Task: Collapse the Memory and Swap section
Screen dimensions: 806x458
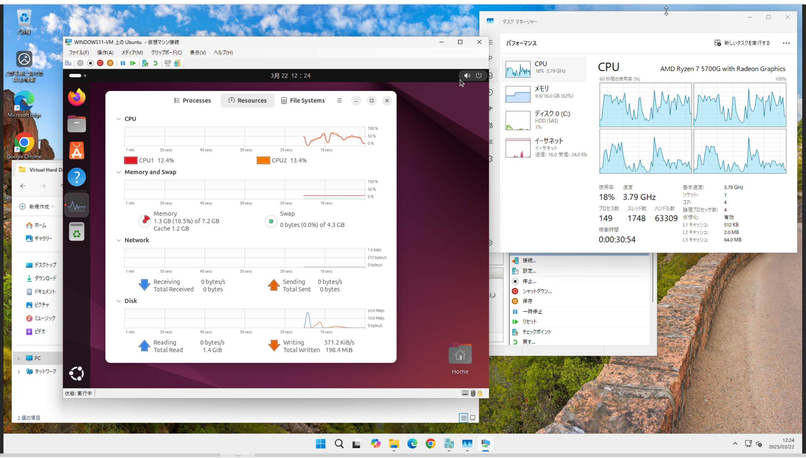Action: pos(119,172)
